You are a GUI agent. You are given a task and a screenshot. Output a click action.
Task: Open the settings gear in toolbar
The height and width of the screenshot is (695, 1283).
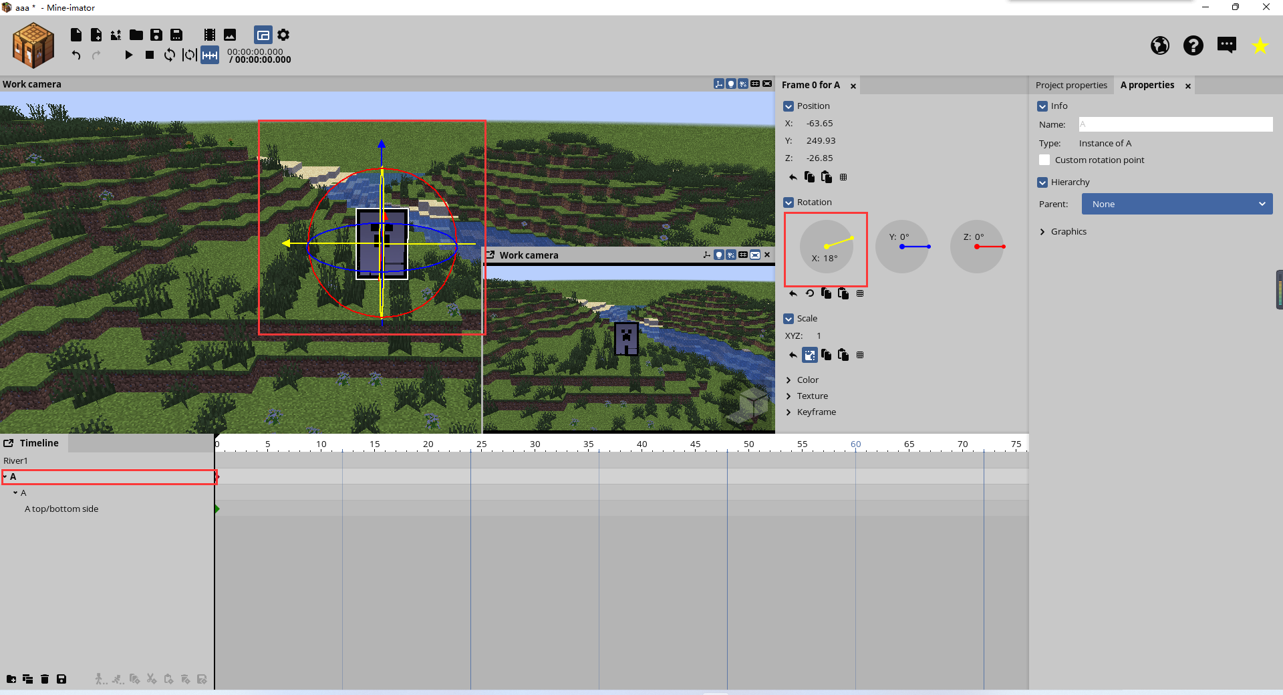click(x=283, y=35)
